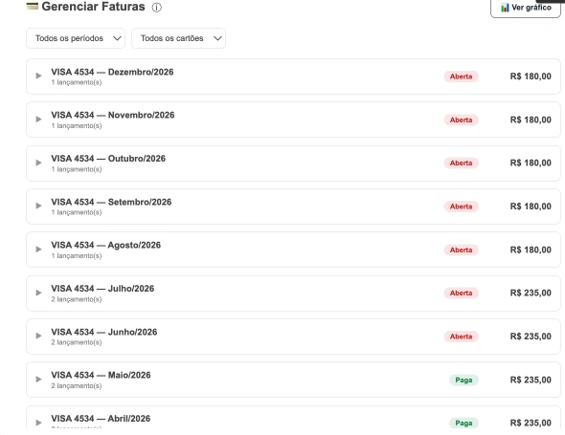Screen dimensions: 565x435
Task: Click the info icon beside Gerenciar Faturas
Action: [156, 8]
